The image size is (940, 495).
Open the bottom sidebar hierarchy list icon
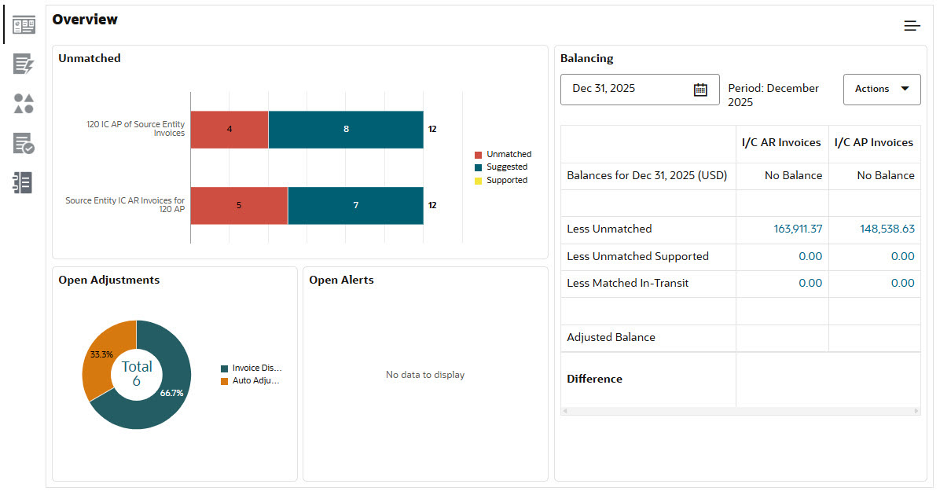coord(22,183)
